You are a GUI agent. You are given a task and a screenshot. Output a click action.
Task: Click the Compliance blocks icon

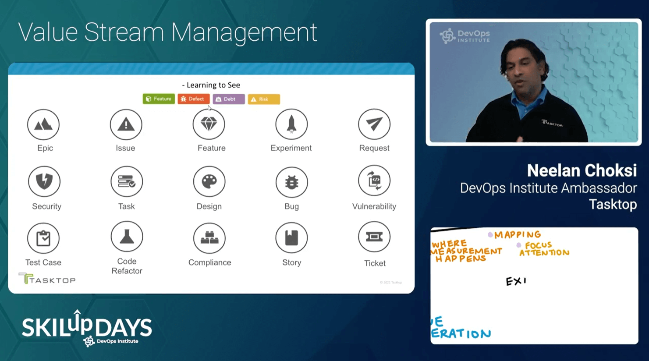coord(209,238)
